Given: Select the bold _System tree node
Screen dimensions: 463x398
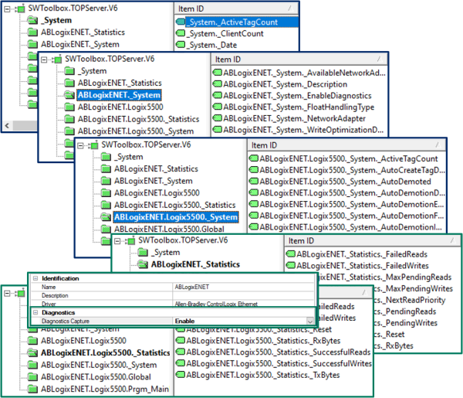Looking at the screenshot, I should (58, 20).
